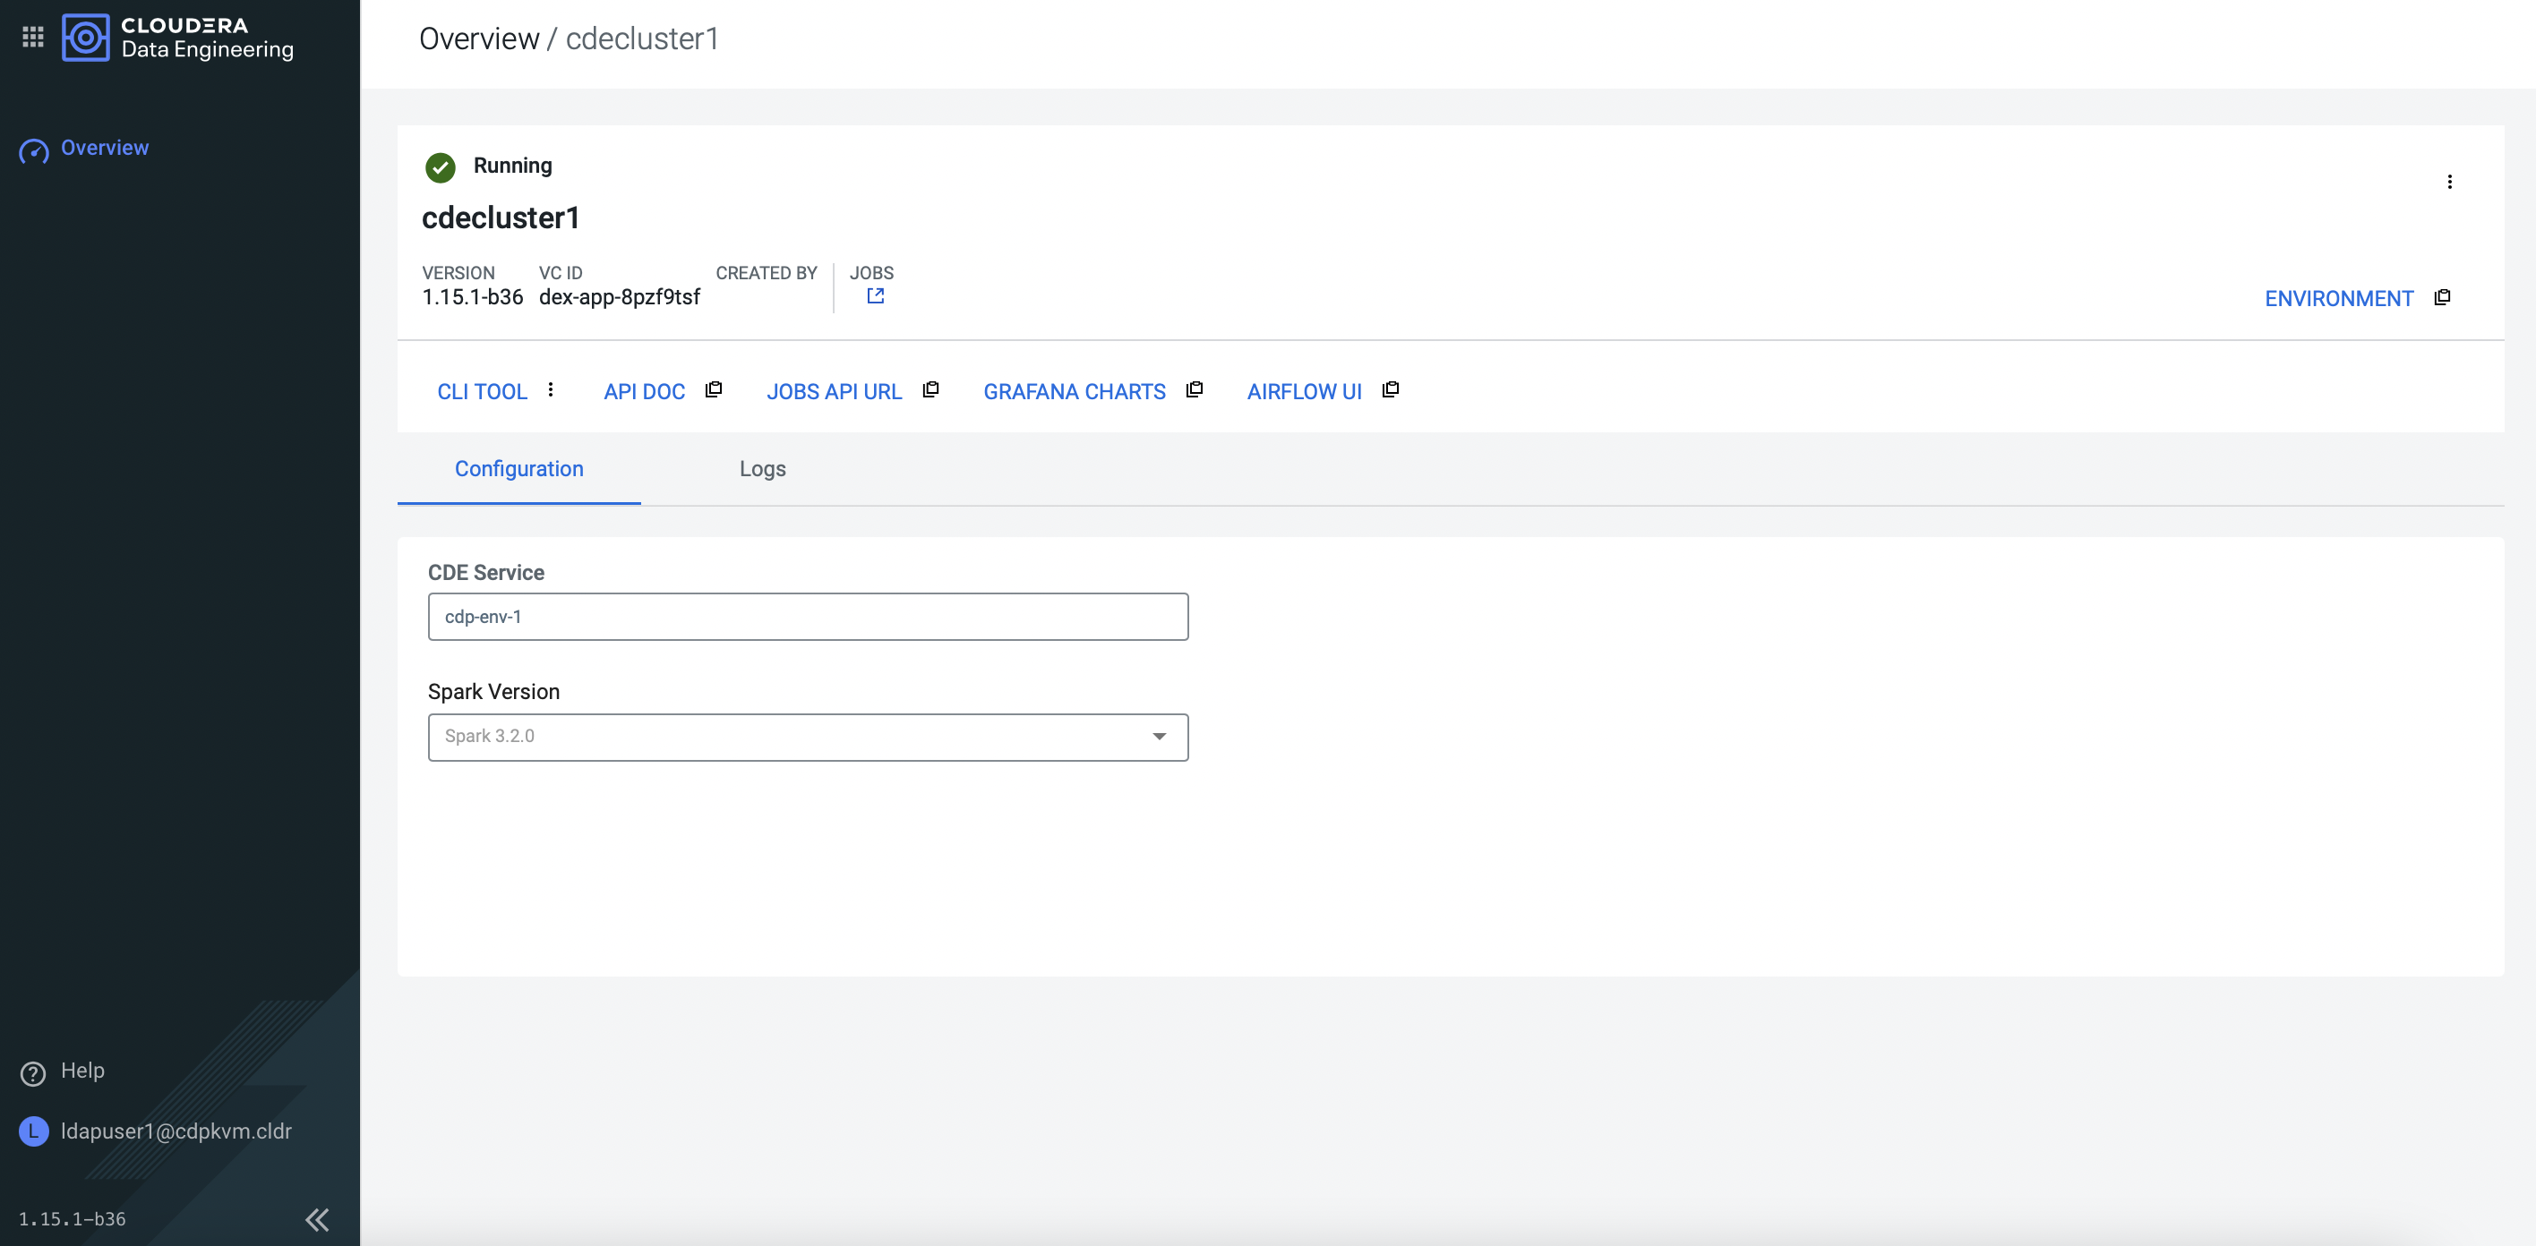Click the CDE Service input field
The width and height of the screenshot is (2536, 1246).
(x=807, y=616)
